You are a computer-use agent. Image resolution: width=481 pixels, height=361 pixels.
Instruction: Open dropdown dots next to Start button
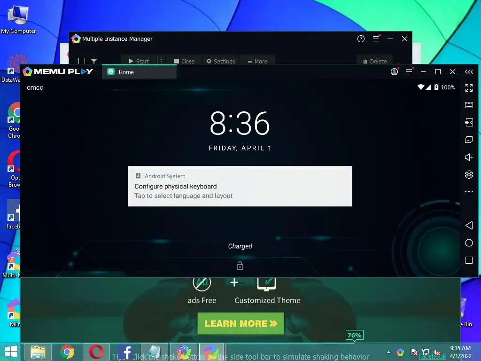click(x=161, y=61)
